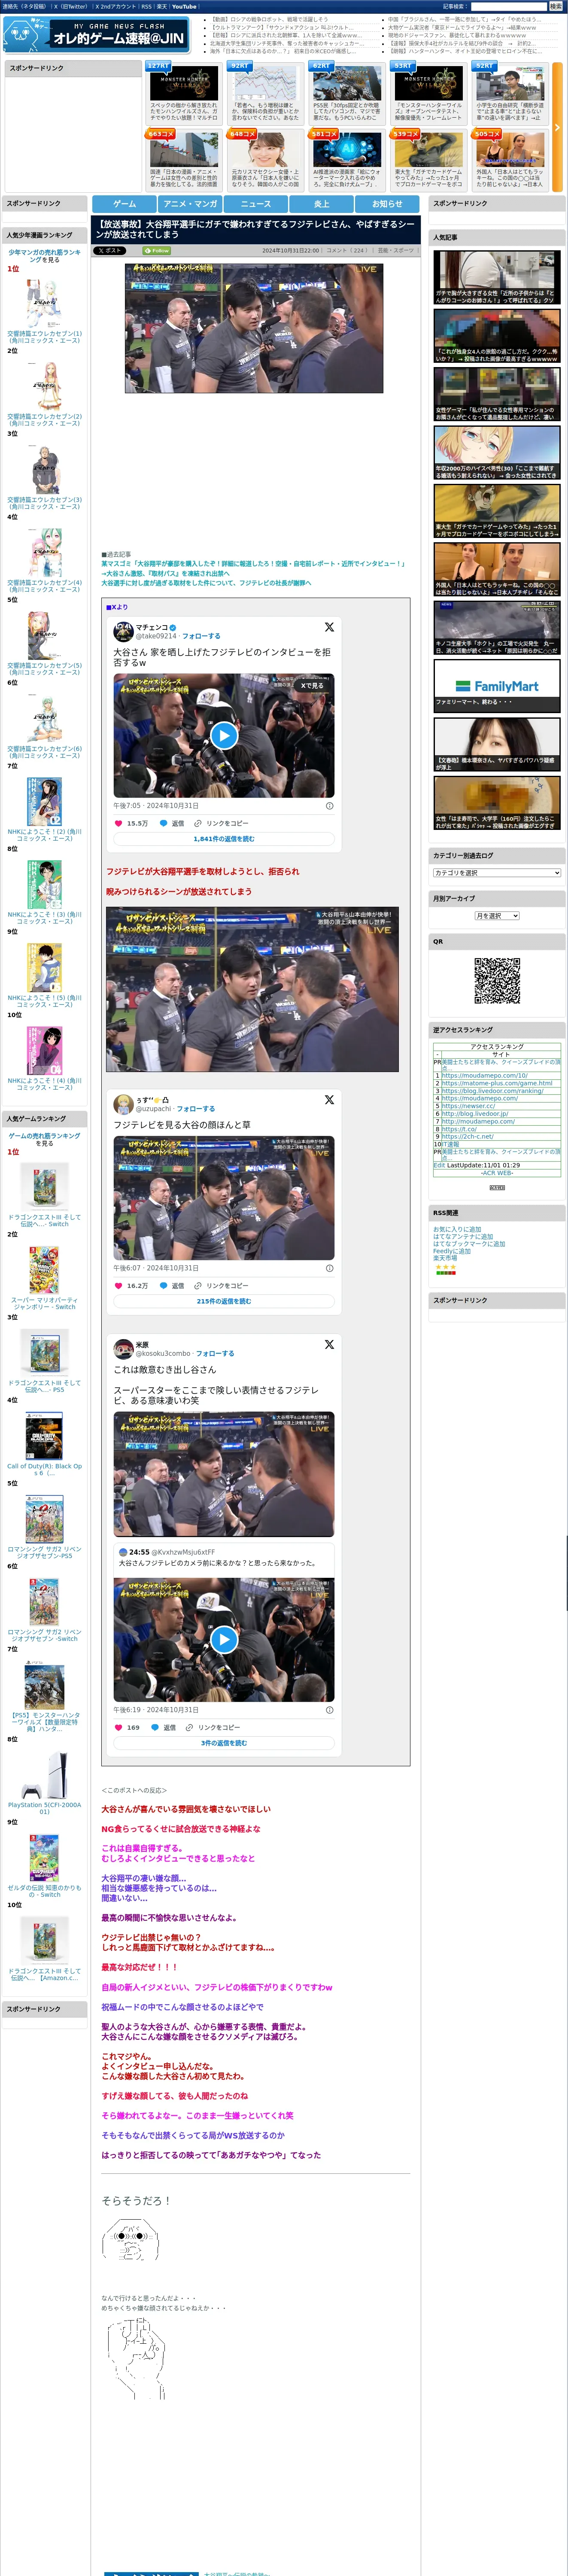Click the Edit link in access ranking
Screen dimensions: 568x2576
pyautogui.click(x=439, y=1166)
